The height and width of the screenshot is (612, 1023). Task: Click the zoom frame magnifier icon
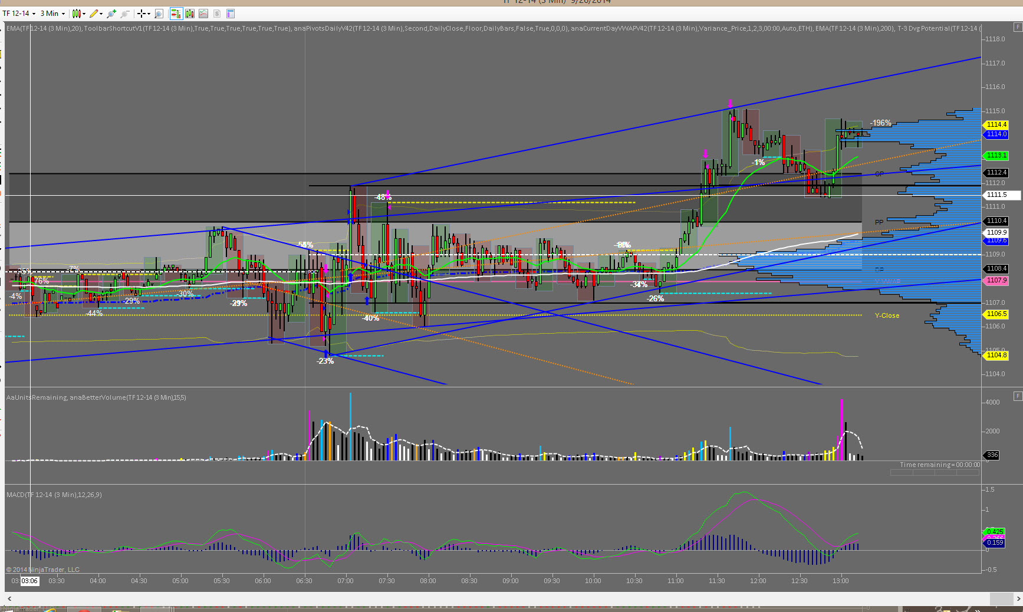point(159,14)
